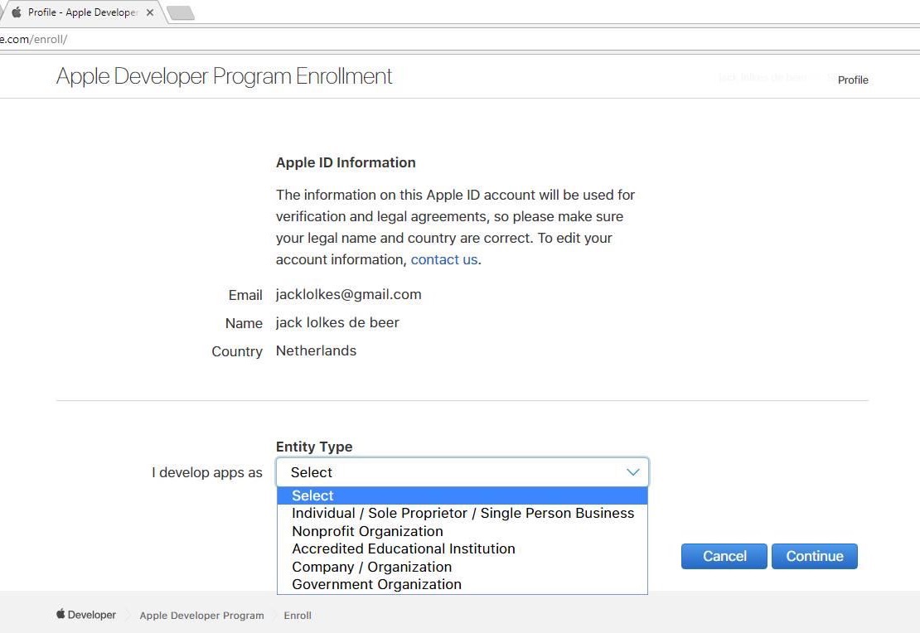Close the Profile - Apple Developer tab
920x633 pixels.
(150, 12)
